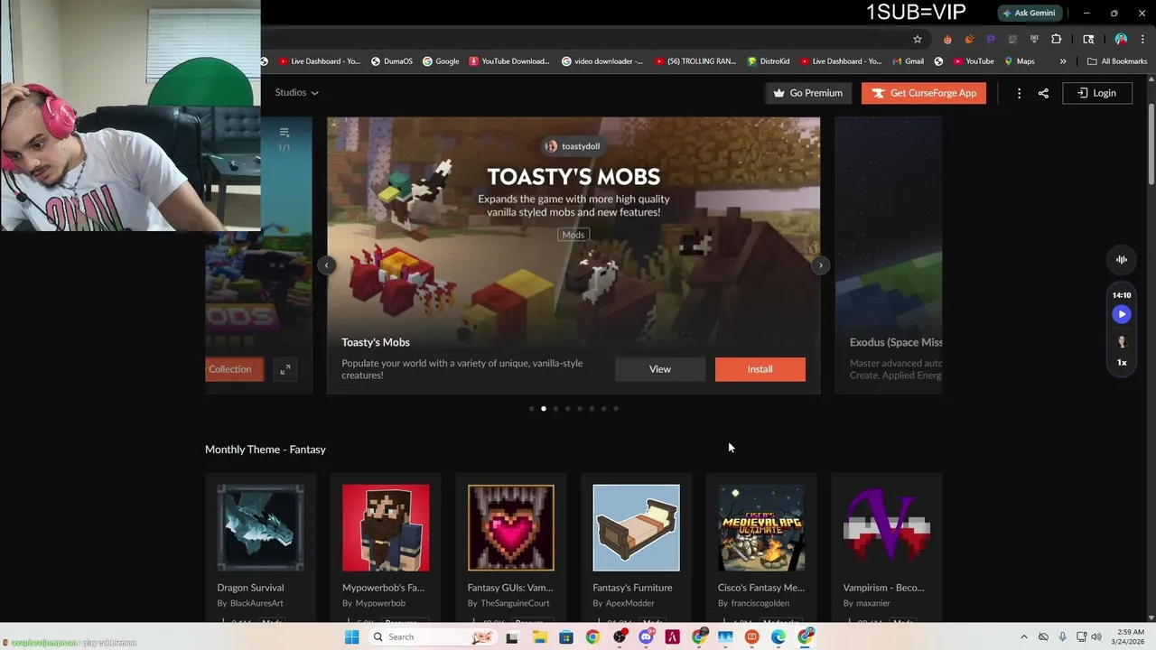Change the 1x playback speed on widget
Image resolution: width=1156 pixels, height=650 pixels.
pos(1122,363)
